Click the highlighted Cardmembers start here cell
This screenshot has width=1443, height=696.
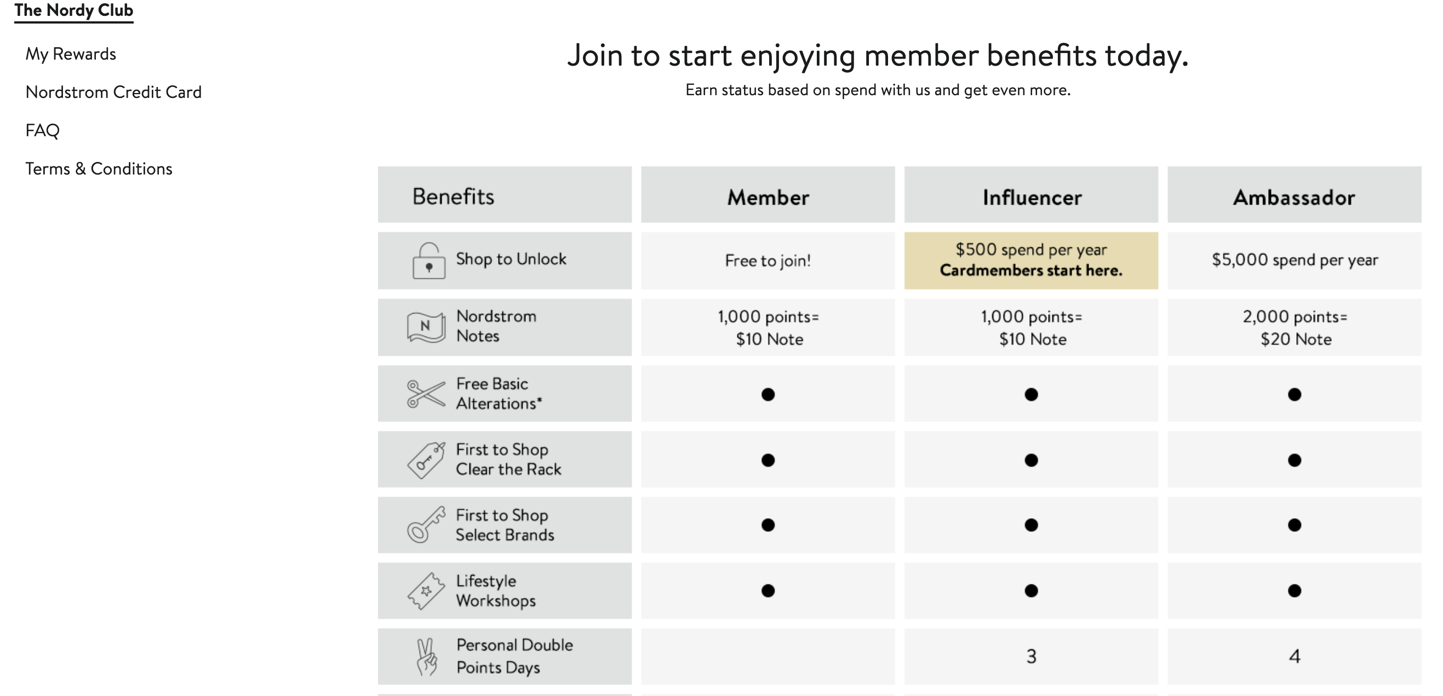pyautogui.click(x=1031, y=260)
